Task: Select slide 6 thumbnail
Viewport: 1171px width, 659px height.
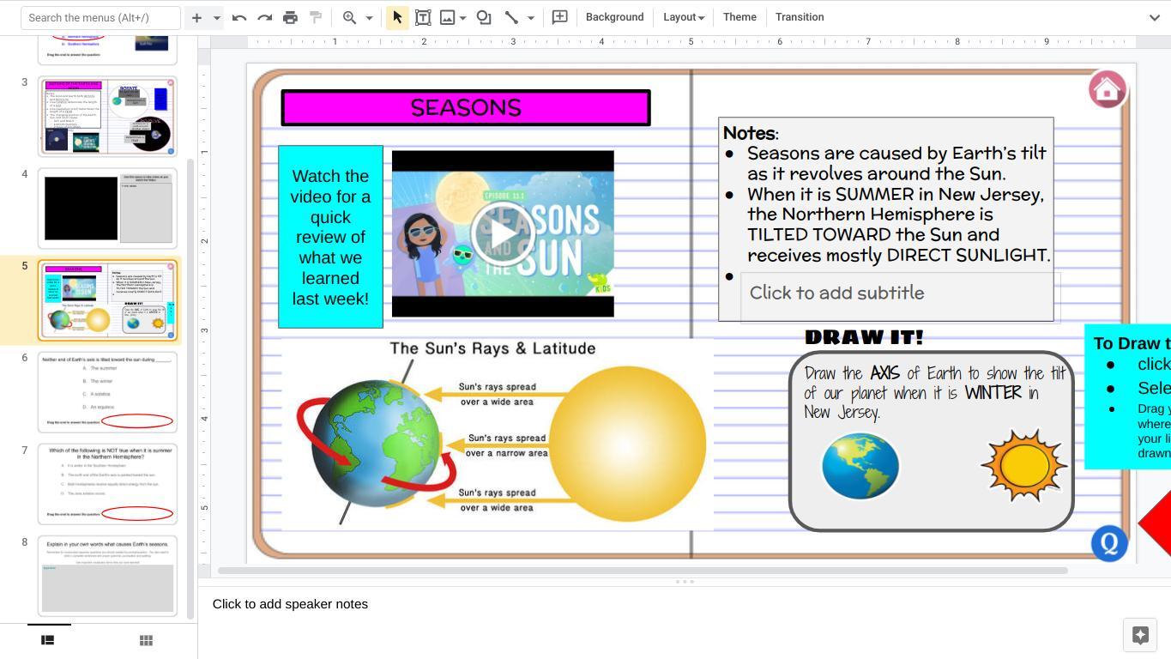Action: pyautogui.click(x=107, y=391)
